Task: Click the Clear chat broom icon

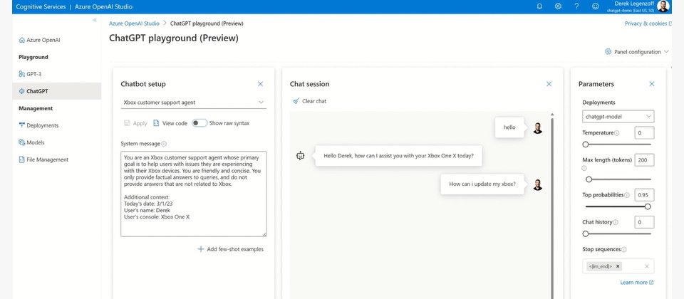Action: 296,101
